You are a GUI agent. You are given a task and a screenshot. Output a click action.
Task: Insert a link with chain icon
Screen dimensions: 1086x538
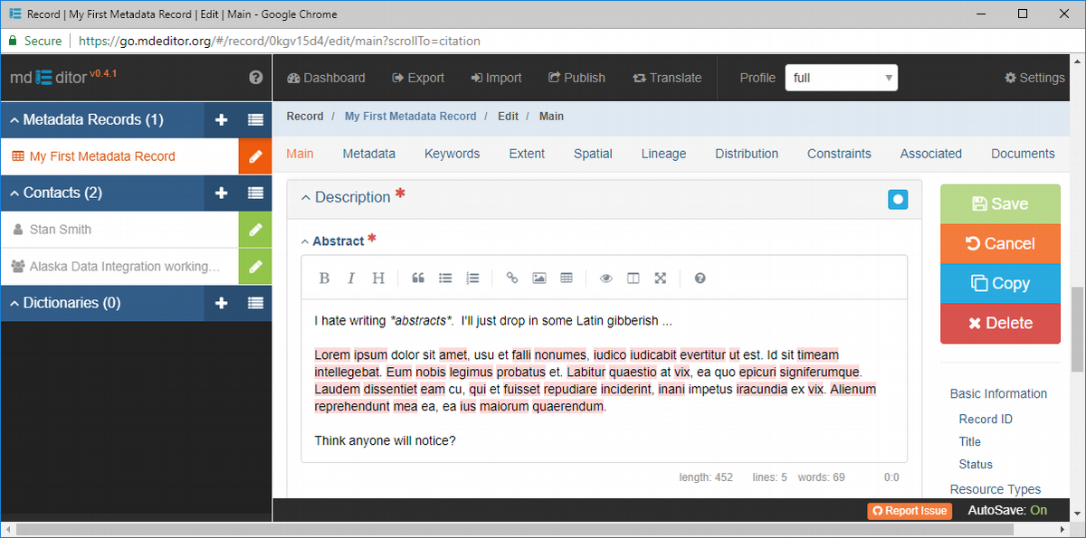click(x=512, y=278)
